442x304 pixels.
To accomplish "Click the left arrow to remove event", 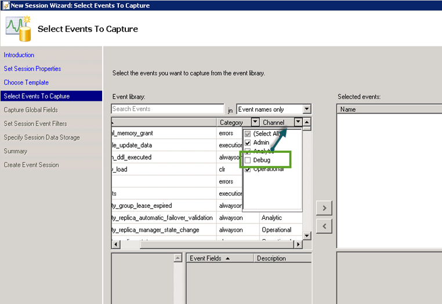I will point(324,225).
